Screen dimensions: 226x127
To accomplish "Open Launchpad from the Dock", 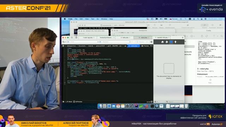I will click(105, 106).
